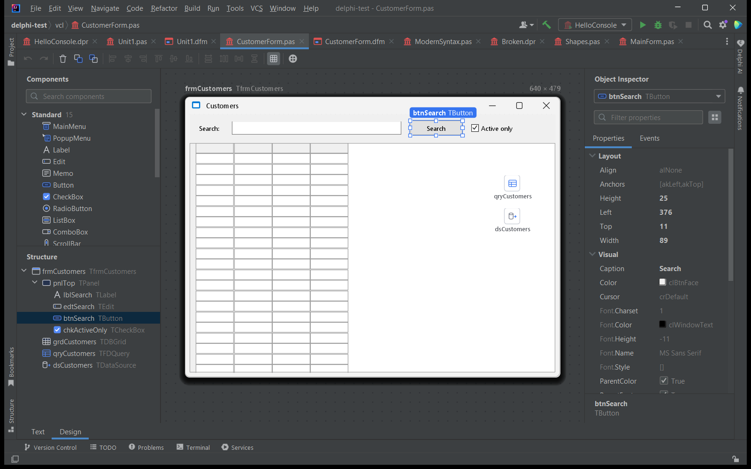The width and height of the screenshot is (751, 469).
Task: Click the Filter properties input field
Action: [x=648, y=117]
